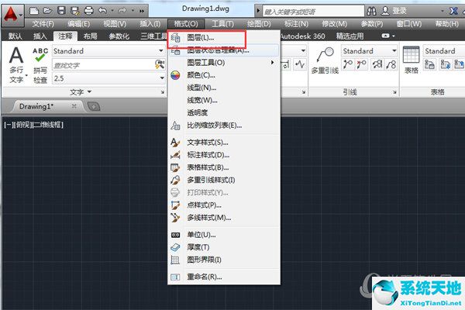Close the Drawing1 file tab
Screen dimensions: 465x310
74,106
